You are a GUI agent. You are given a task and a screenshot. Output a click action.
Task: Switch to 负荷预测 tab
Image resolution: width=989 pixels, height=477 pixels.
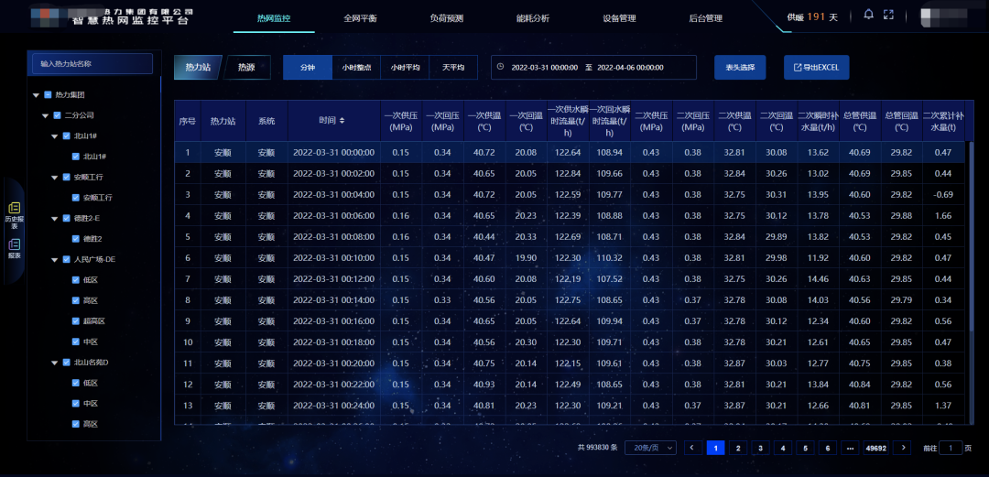point(447,18)
